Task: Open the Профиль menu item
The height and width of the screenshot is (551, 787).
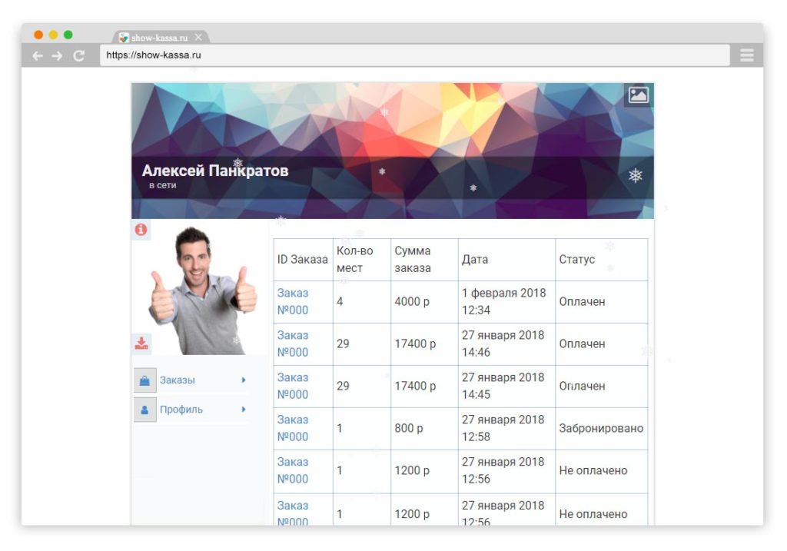Action: point(191,410)
